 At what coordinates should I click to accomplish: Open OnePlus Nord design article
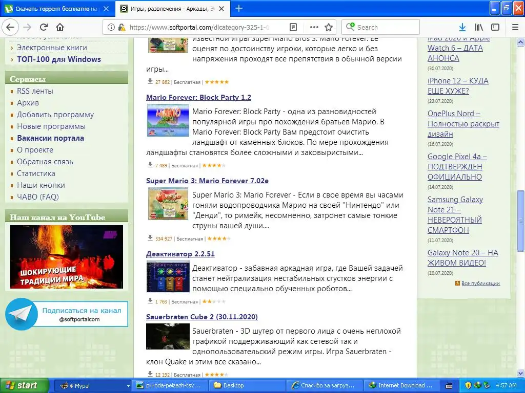(x=463, y=124)
